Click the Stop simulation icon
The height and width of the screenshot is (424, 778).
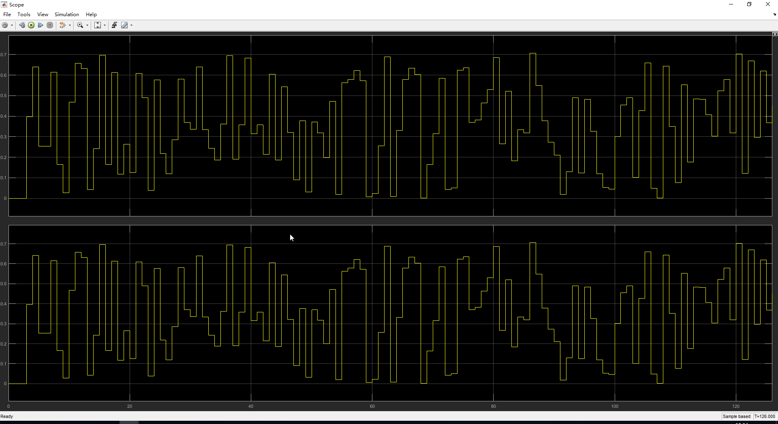(49, 25)
